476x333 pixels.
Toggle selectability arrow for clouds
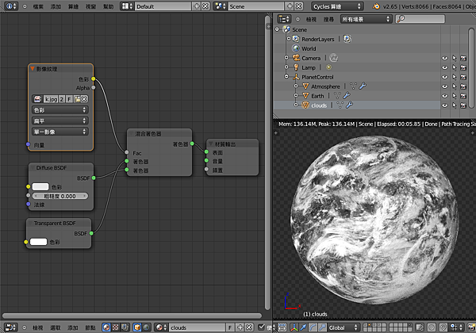click(454, 105)
